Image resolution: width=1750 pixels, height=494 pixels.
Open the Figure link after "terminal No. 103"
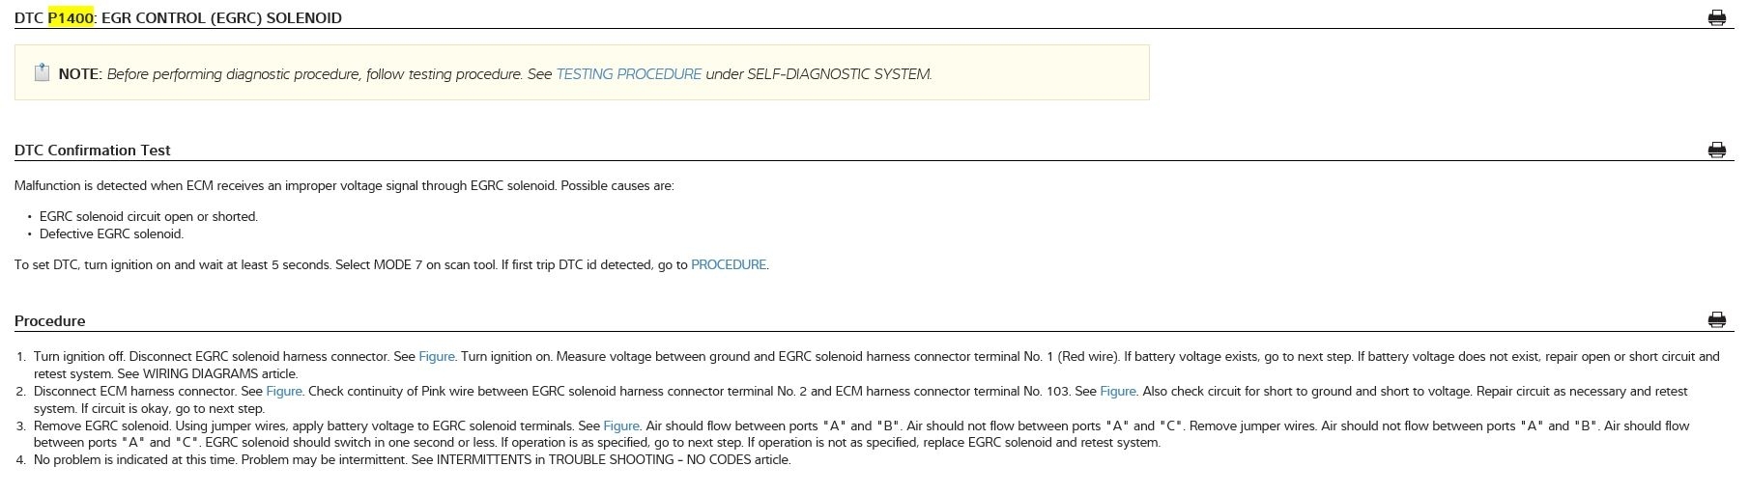pyautogui.click(x=1117, y=391)
